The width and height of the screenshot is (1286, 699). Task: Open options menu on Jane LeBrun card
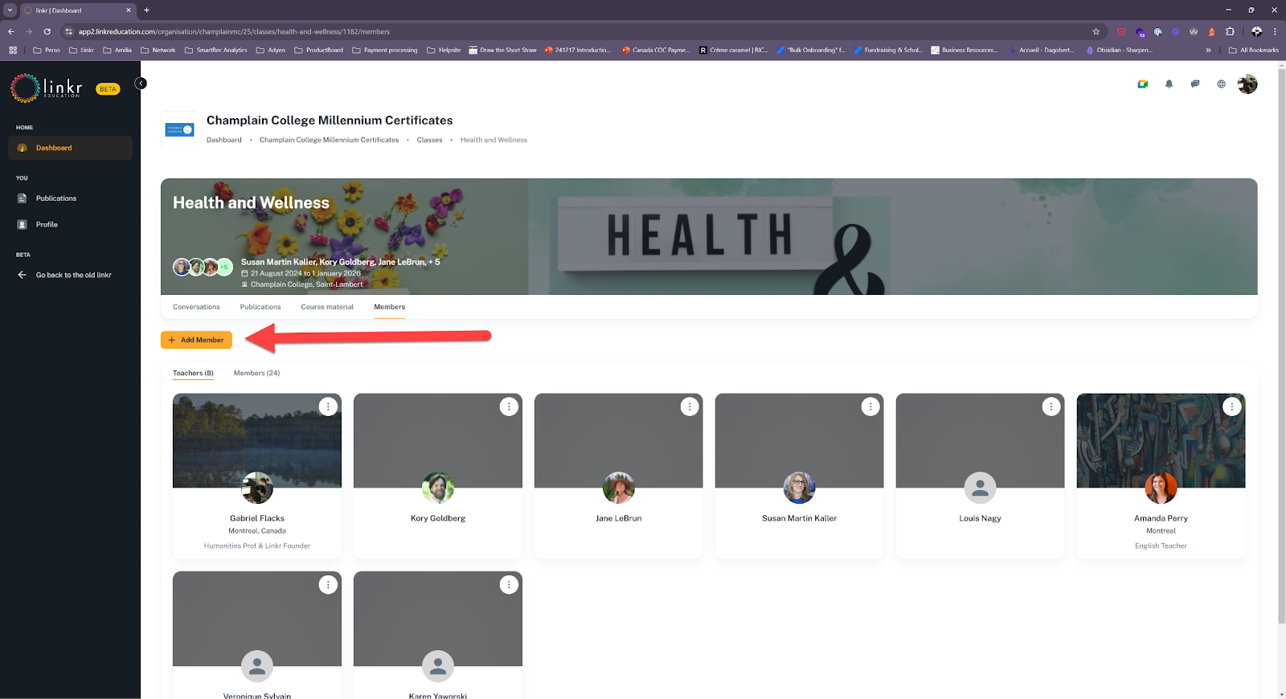click(690, 407)
